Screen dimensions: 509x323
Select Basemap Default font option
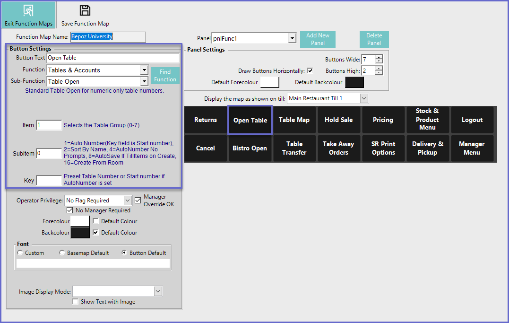(x=62, y=253)
